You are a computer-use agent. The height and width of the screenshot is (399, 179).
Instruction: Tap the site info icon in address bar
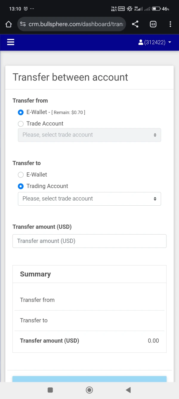pos(23,24)
